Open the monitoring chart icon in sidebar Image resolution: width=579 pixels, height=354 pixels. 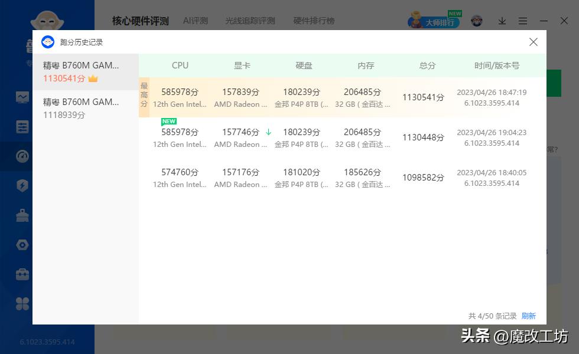[22, 97]
